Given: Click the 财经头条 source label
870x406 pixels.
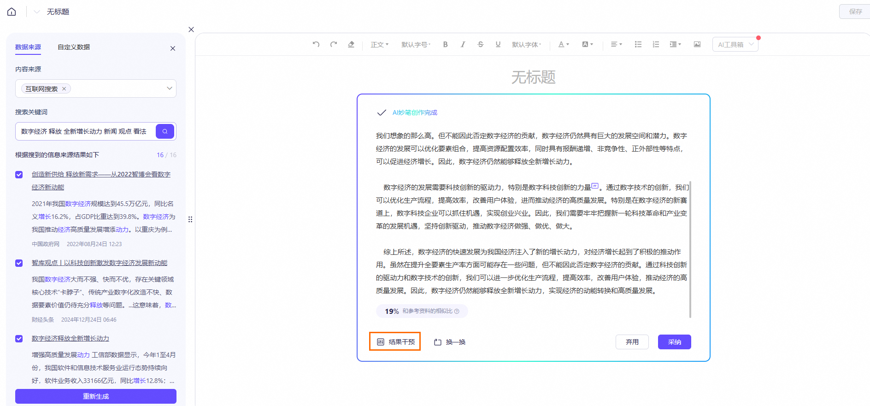Looking at the screenshot, I should 43,320.
